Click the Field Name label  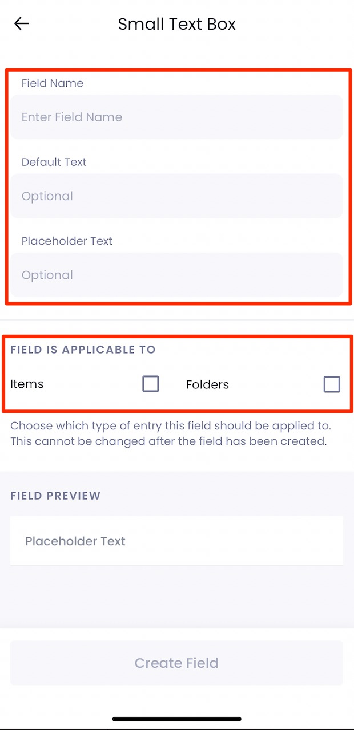coord(53,83)
